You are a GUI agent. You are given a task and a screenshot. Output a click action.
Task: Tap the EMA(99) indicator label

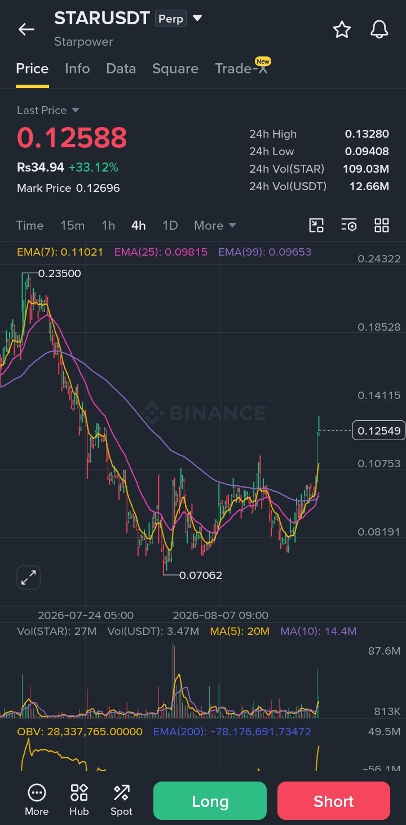(x=264, y=252)
